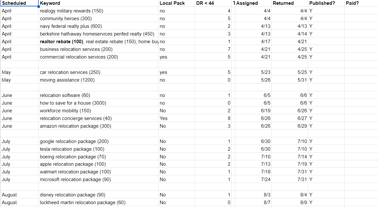
Task: Click the 'disney relocation package (90)' cell
Action: 72,195
